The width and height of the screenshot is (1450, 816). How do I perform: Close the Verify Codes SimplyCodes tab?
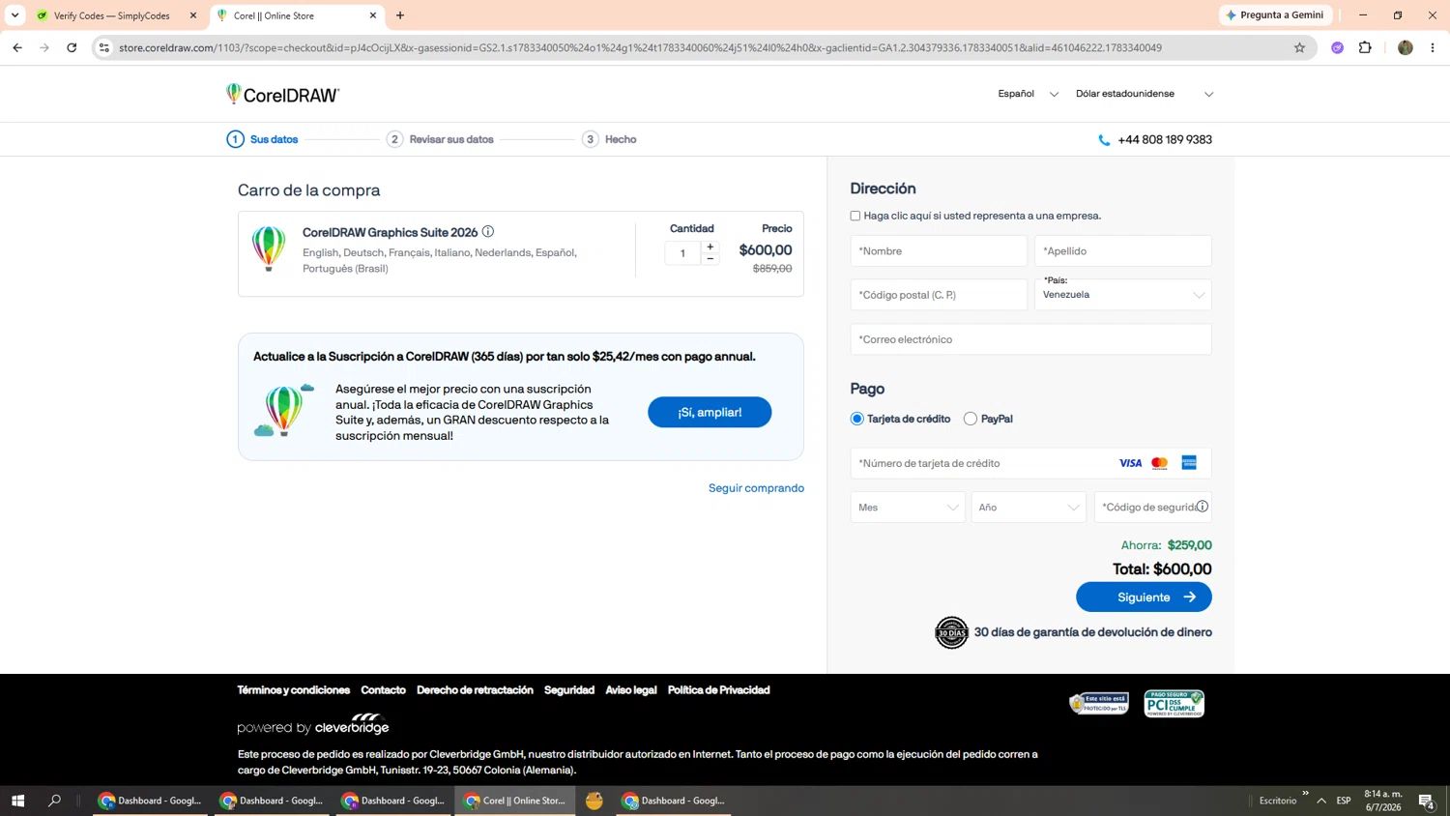pos(193,15)
